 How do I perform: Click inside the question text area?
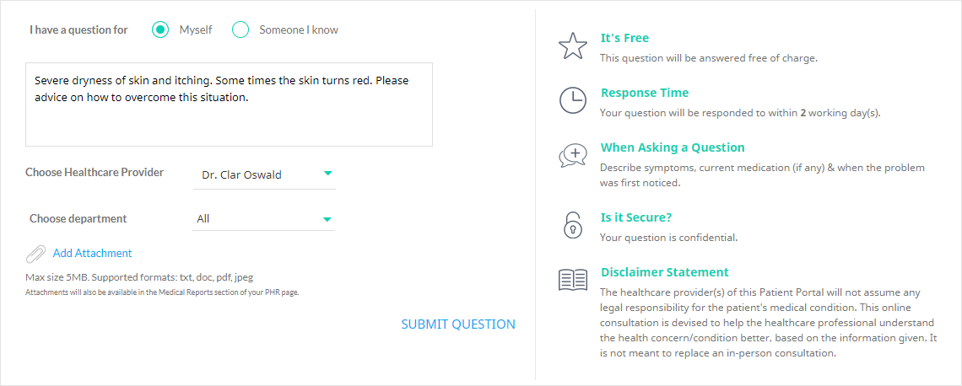[x=229, y=105]
